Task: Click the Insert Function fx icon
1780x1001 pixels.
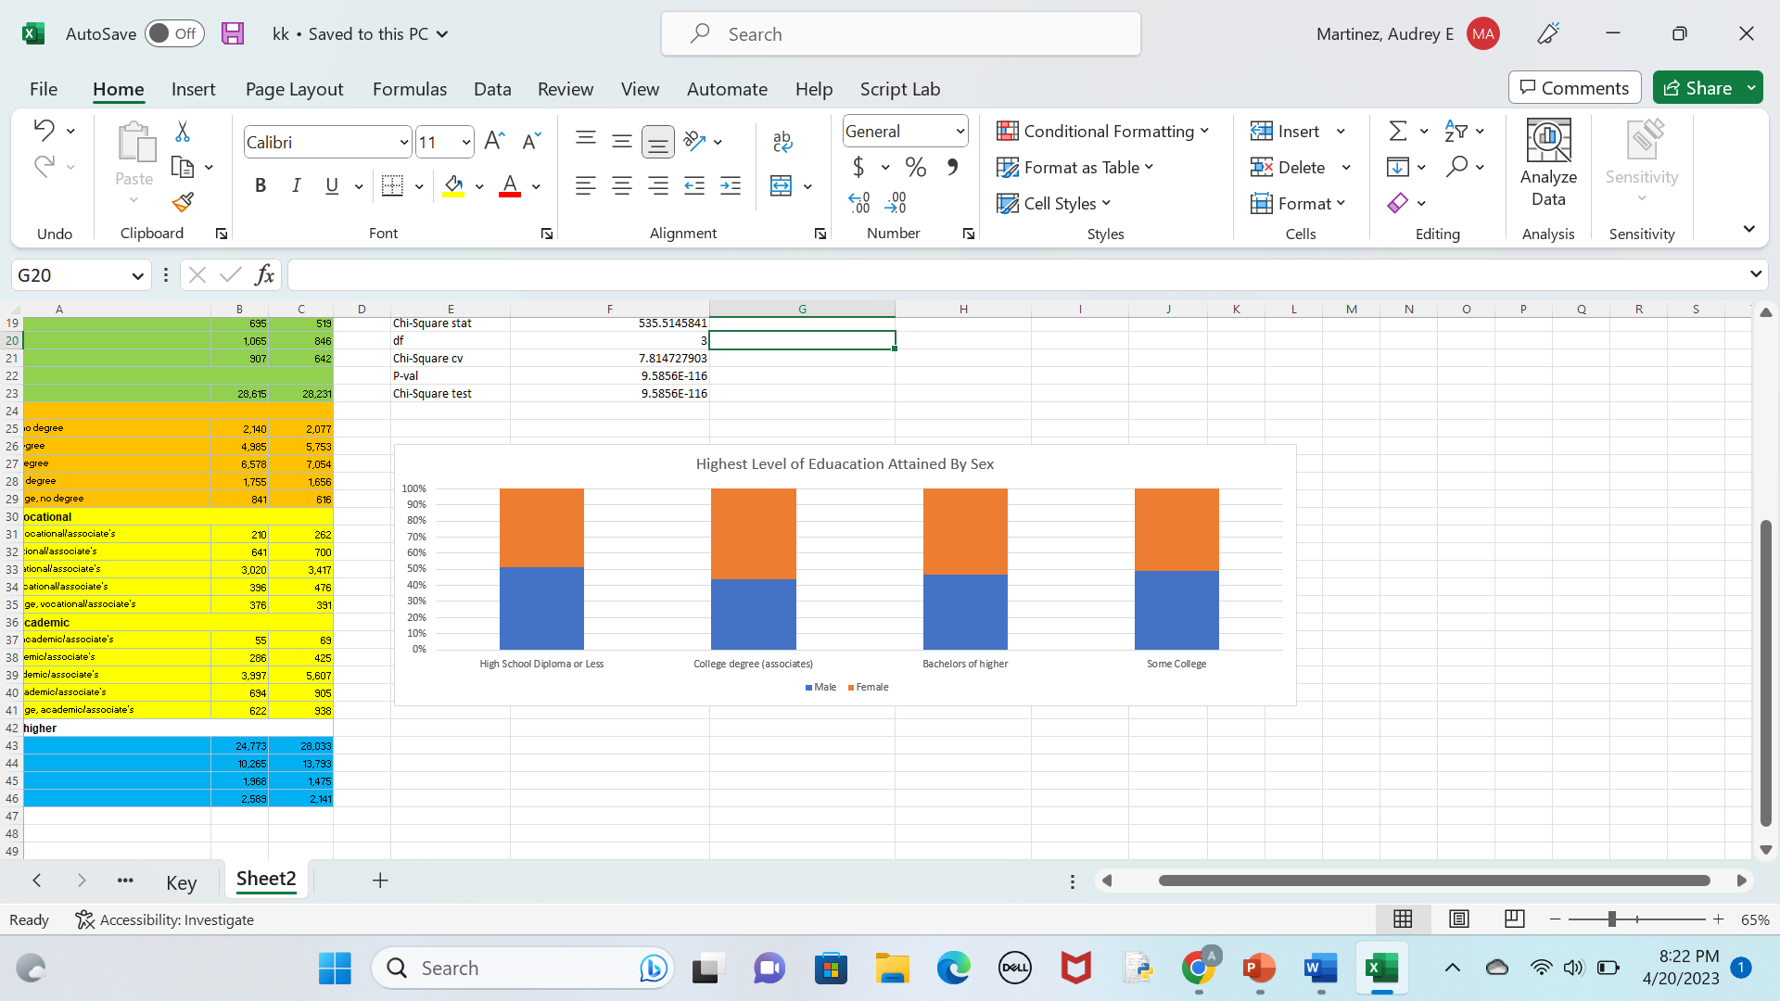Action: (x=264, y=275)
